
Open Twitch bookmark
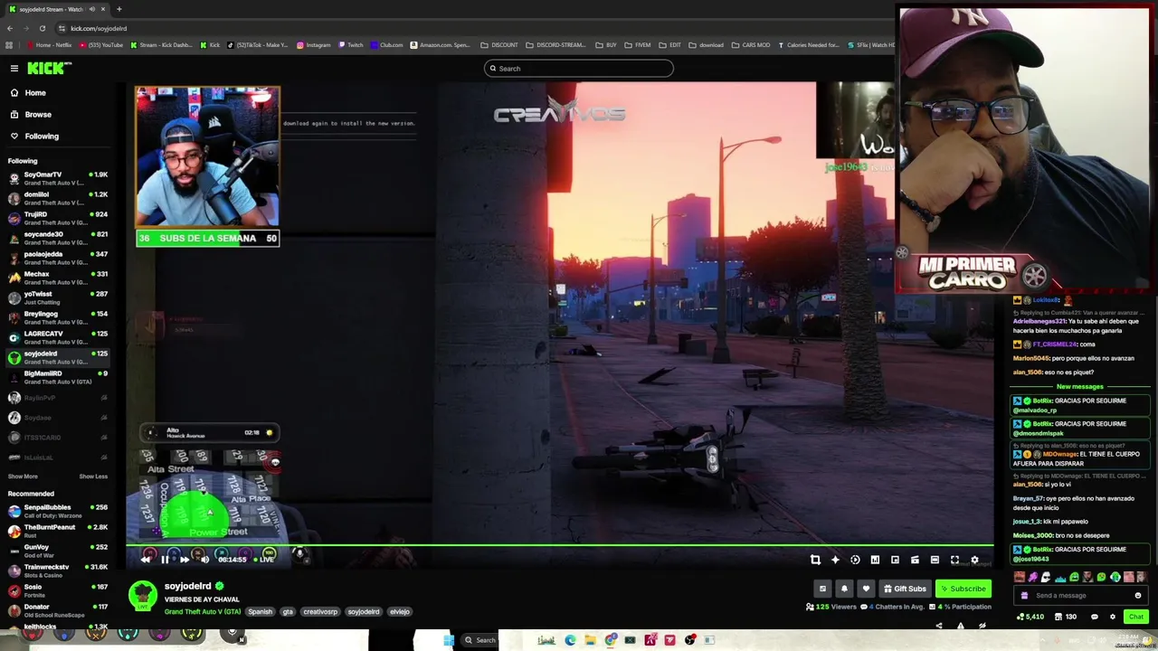click(x=351, y=45)
